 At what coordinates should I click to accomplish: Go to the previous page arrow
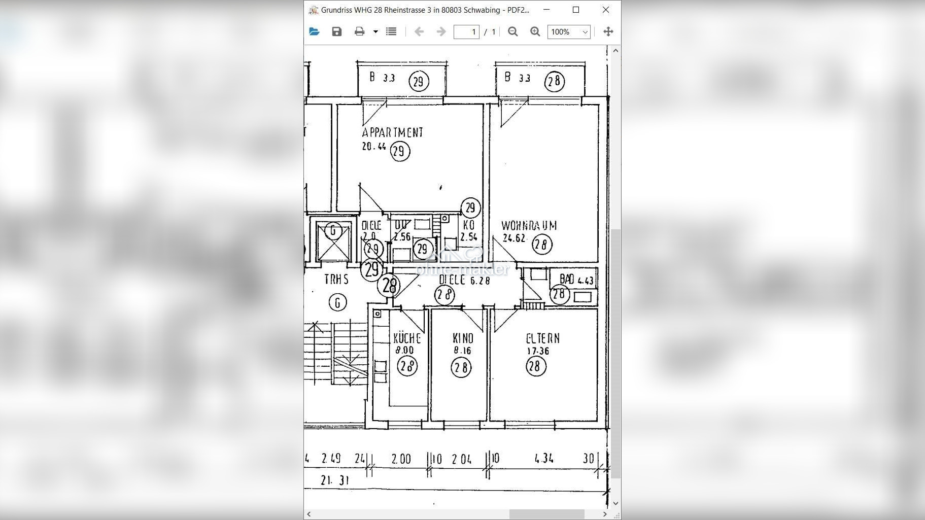(x=419, y=31)
